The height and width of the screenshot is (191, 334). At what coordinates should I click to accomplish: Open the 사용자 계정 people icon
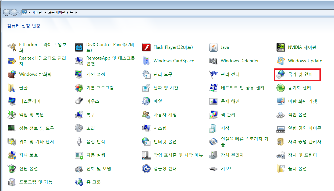tap(146, 115)
